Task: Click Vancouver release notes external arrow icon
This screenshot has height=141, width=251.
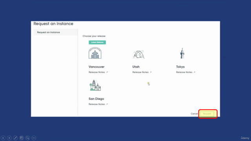Action: coord(107,72)
